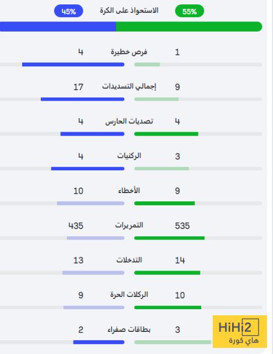Click the blue 45% possession badge
This screenshot has width=273, height=354.
pos(69,11)
